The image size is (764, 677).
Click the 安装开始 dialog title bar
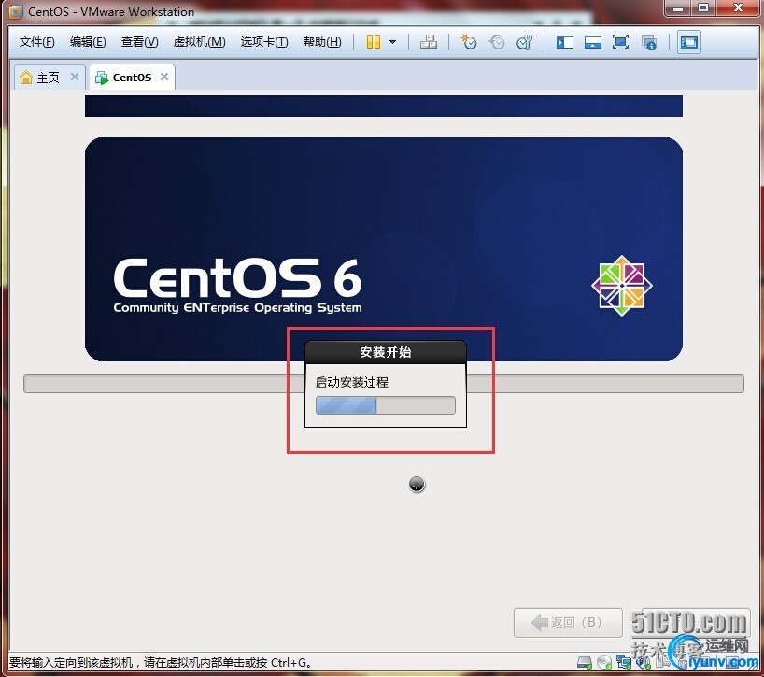[386, 352]
